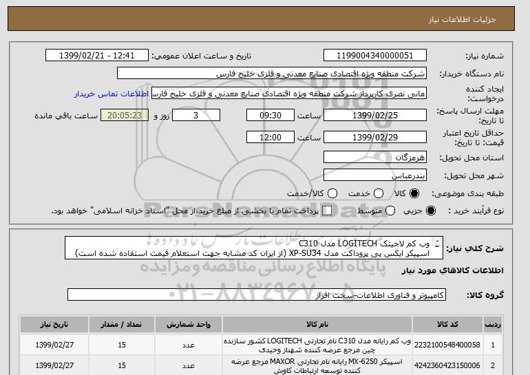
Task: Click the نام کالا column header
Action: click(317, 324)
